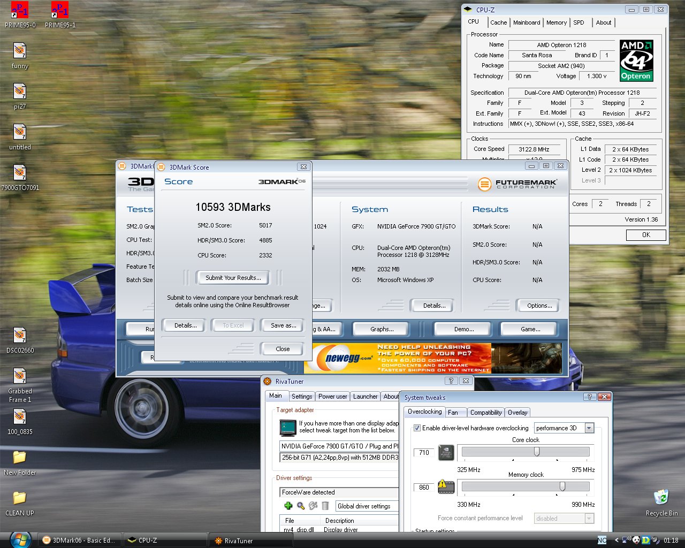This screenshot has width=685, height=548.
Task: Select the pi27 desktop file icon
Action: click(20, 96)
